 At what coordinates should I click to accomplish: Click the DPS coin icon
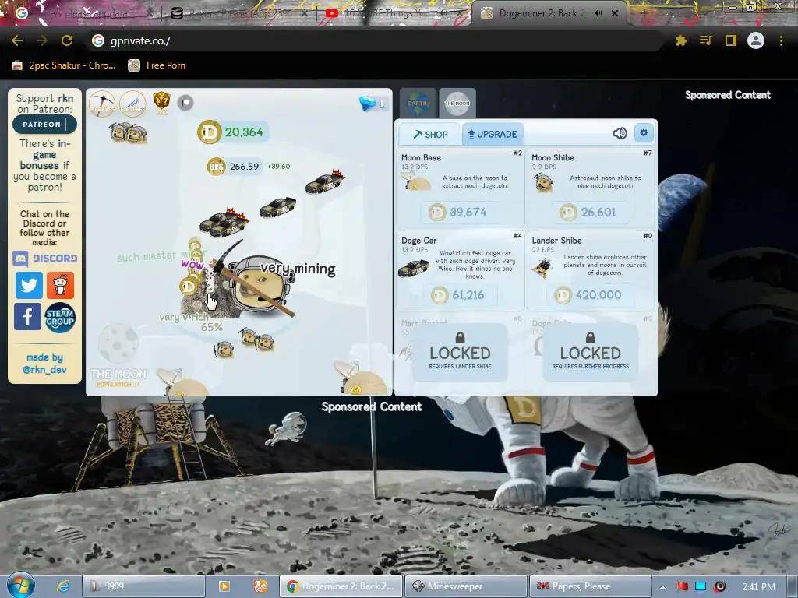tap(217, 167)
